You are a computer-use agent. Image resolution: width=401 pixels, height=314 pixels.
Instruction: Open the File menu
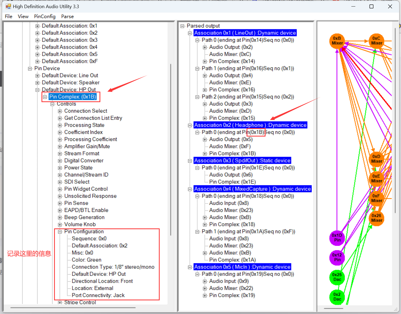tap(8, 17)
